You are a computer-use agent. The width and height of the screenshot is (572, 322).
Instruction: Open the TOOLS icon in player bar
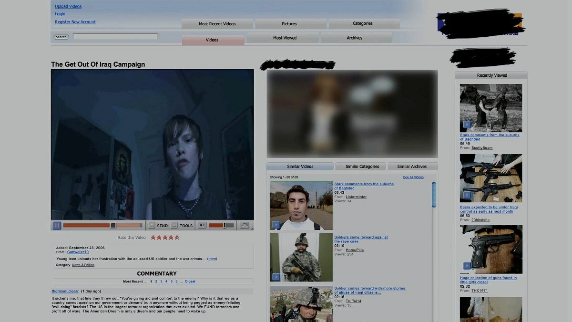click(174, 226)
